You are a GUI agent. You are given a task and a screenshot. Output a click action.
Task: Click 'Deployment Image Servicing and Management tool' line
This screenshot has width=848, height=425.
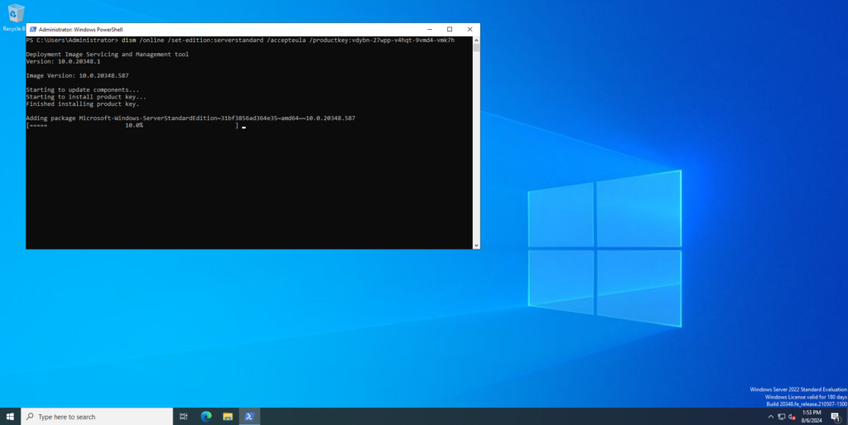tap(107, 54)
